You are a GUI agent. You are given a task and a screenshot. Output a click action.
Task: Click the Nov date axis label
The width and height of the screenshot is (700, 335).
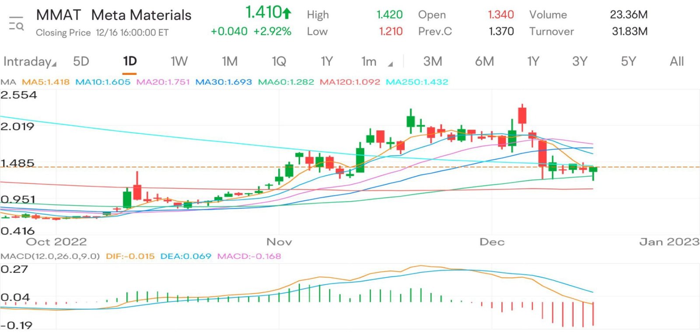pos(279,242)
